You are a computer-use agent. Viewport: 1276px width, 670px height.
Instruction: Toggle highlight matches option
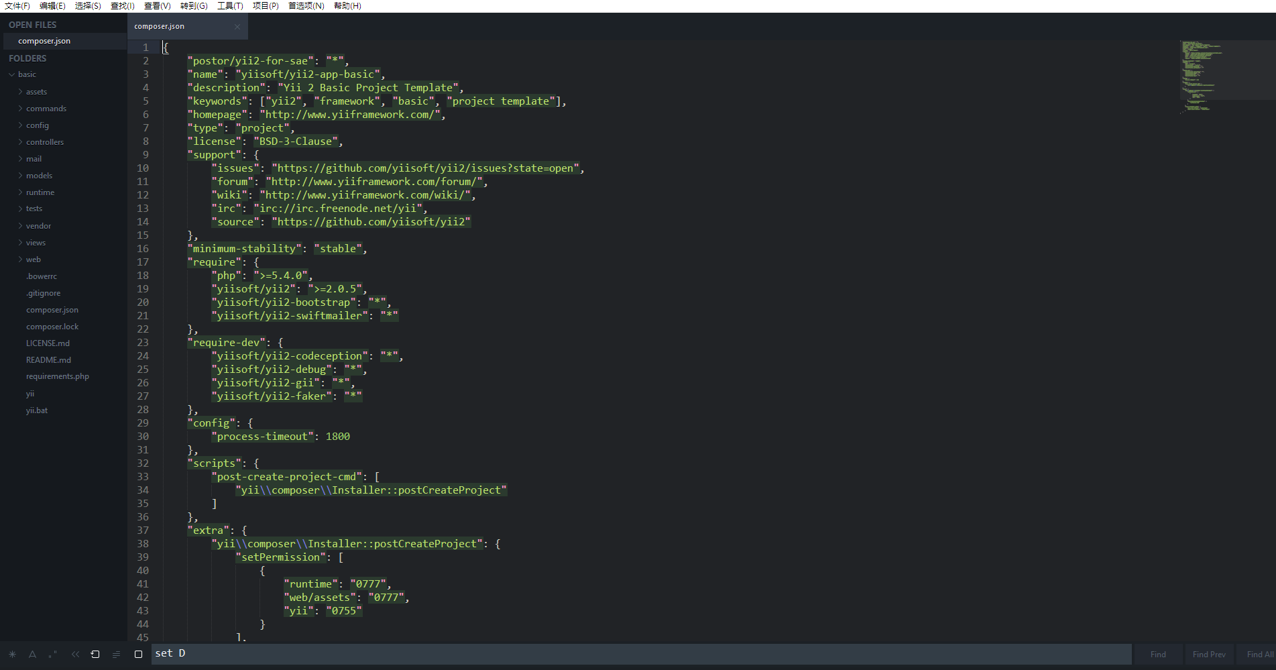coord(138,655)
